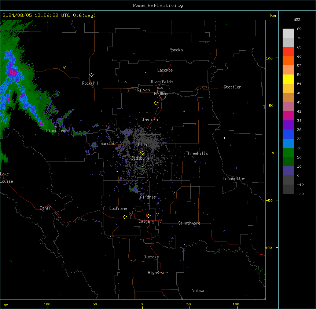Click the Cochrane town label
Screen dimensions: 316x309
point(118,208)
